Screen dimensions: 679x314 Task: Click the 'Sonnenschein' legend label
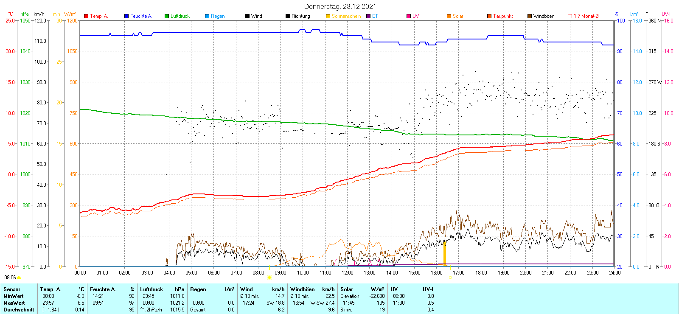click(x=346, y=16)
